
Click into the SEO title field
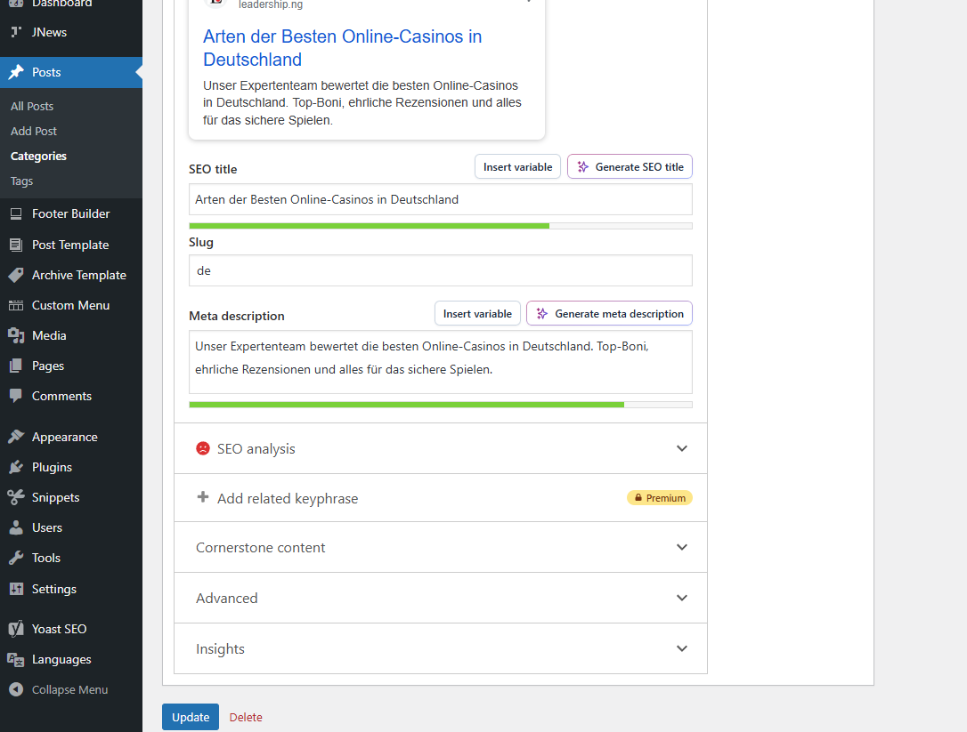point(441,199)
